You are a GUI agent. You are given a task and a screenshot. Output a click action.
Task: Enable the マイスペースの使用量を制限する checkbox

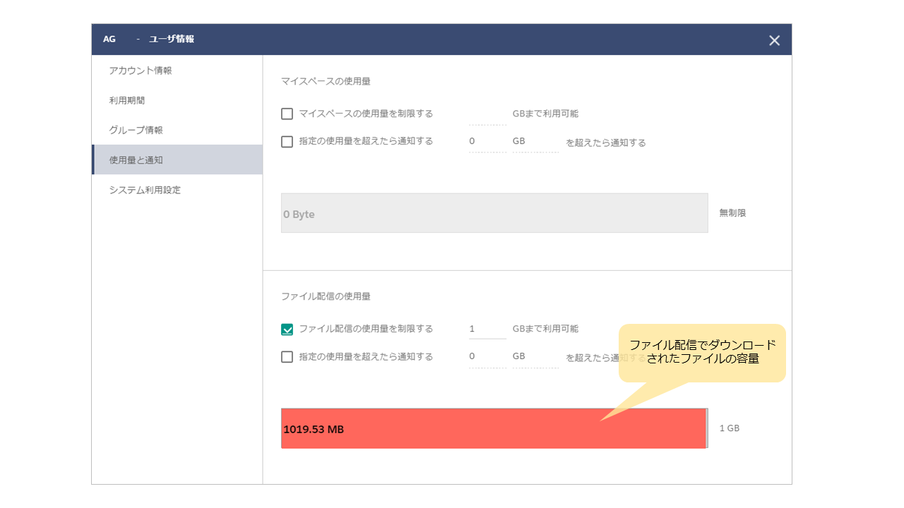(287, 114)
